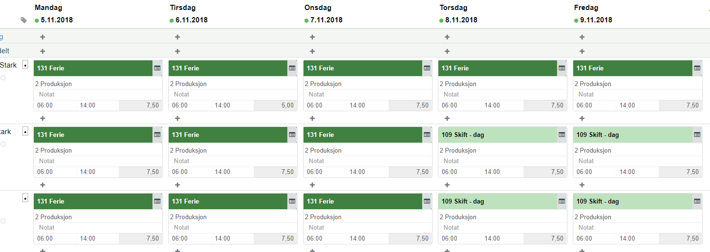Click card icon on Friday's bottom Skift - dag
710x252 pixels.
[697, 201]
